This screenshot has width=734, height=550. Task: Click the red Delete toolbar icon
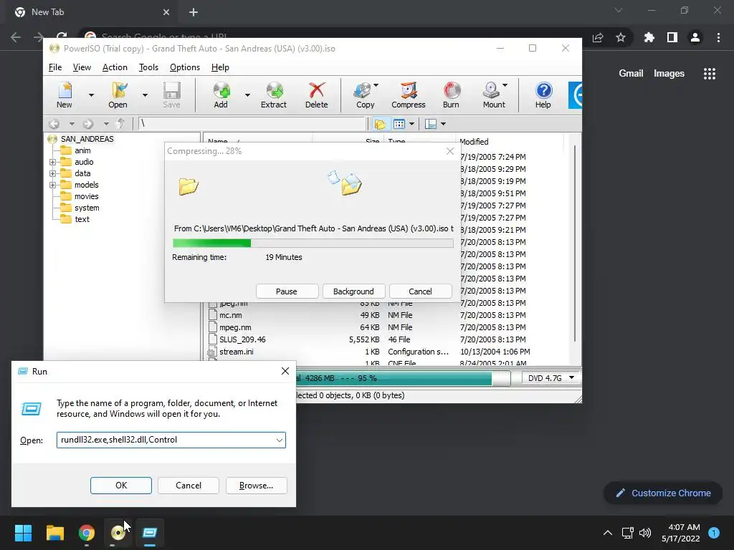point(316,95)
